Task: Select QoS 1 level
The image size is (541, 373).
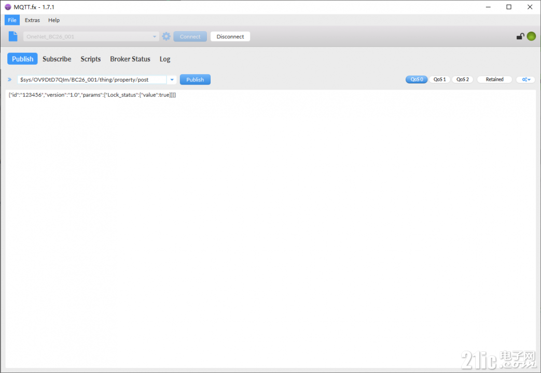Action: [x=439, y=80]
